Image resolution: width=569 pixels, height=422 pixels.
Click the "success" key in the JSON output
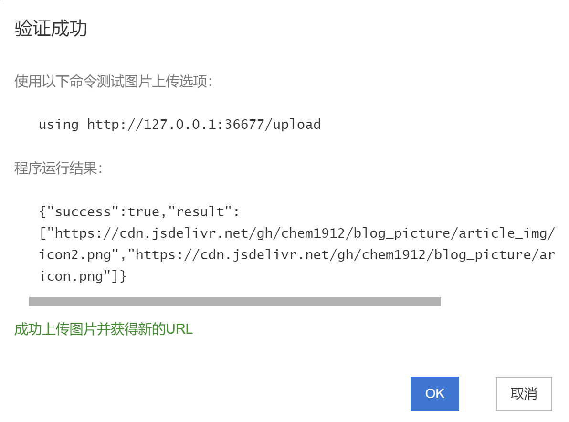80,211
